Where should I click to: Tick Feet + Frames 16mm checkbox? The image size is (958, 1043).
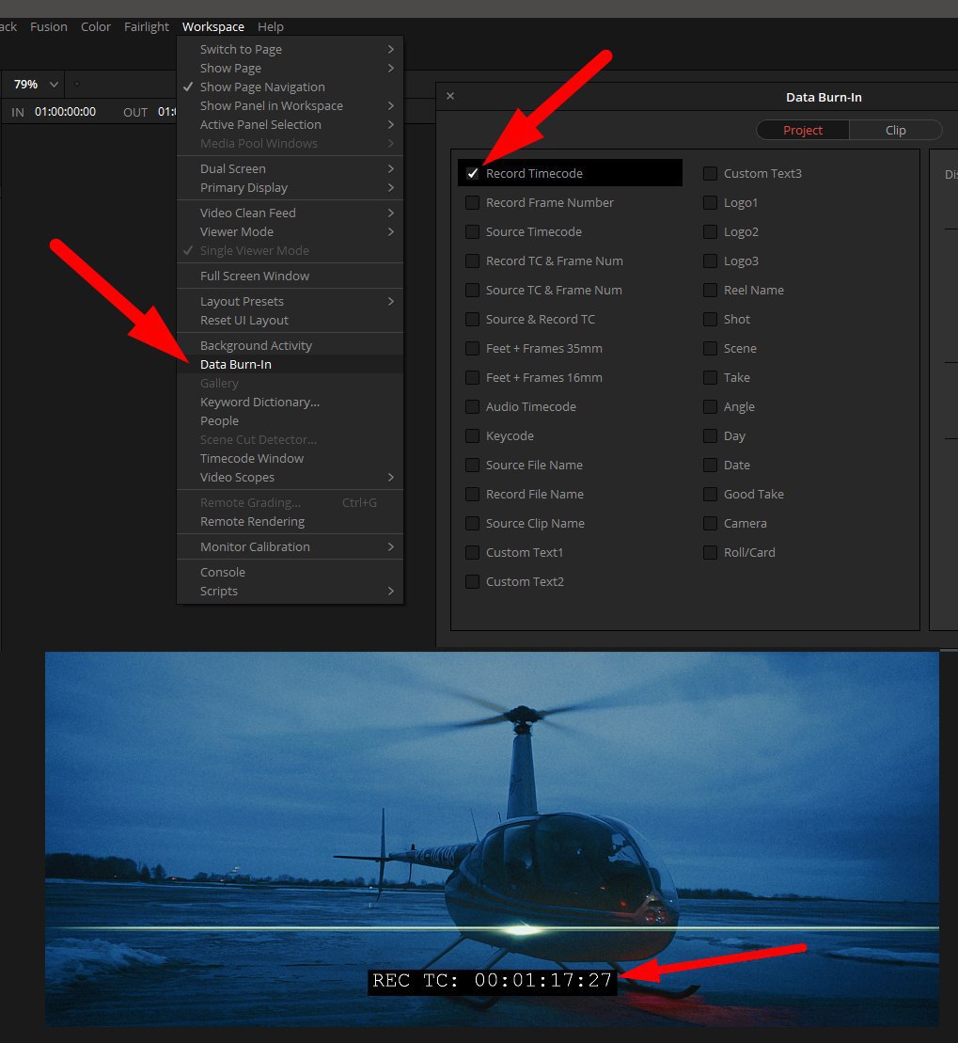point(473,377)
